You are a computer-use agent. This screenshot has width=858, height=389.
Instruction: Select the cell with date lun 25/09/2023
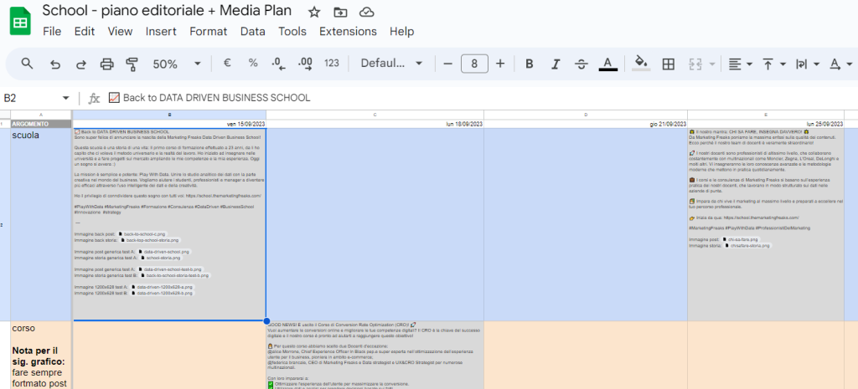click(x=766, y=124)
